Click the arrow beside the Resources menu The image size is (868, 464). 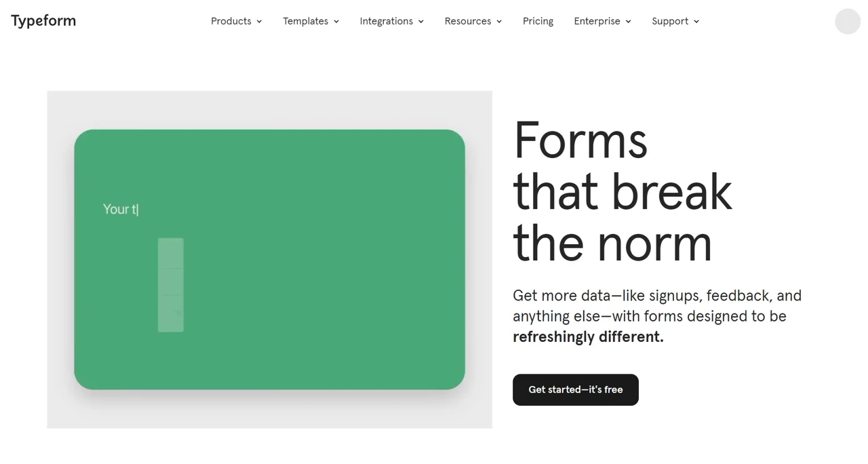(499, 22)
